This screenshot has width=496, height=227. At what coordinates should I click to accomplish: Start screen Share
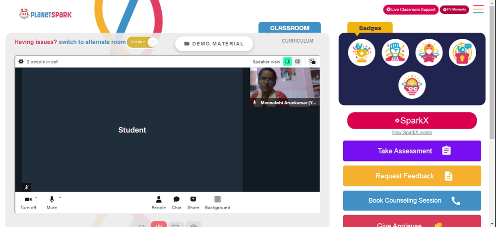(x=193, y=203)
